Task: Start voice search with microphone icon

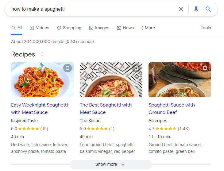Action: tap(196, 9)
